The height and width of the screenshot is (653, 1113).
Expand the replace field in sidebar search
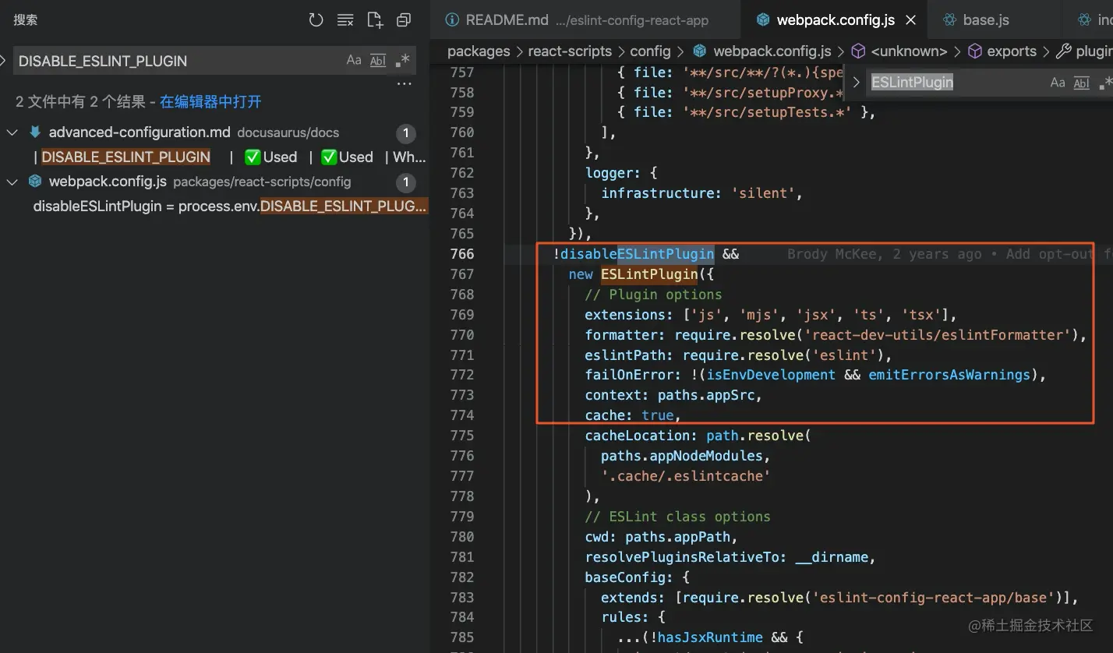[x=4, y=60]
